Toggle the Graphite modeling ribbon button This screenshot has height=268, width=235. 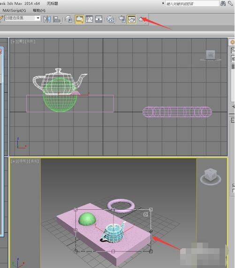tap(79, 19)
